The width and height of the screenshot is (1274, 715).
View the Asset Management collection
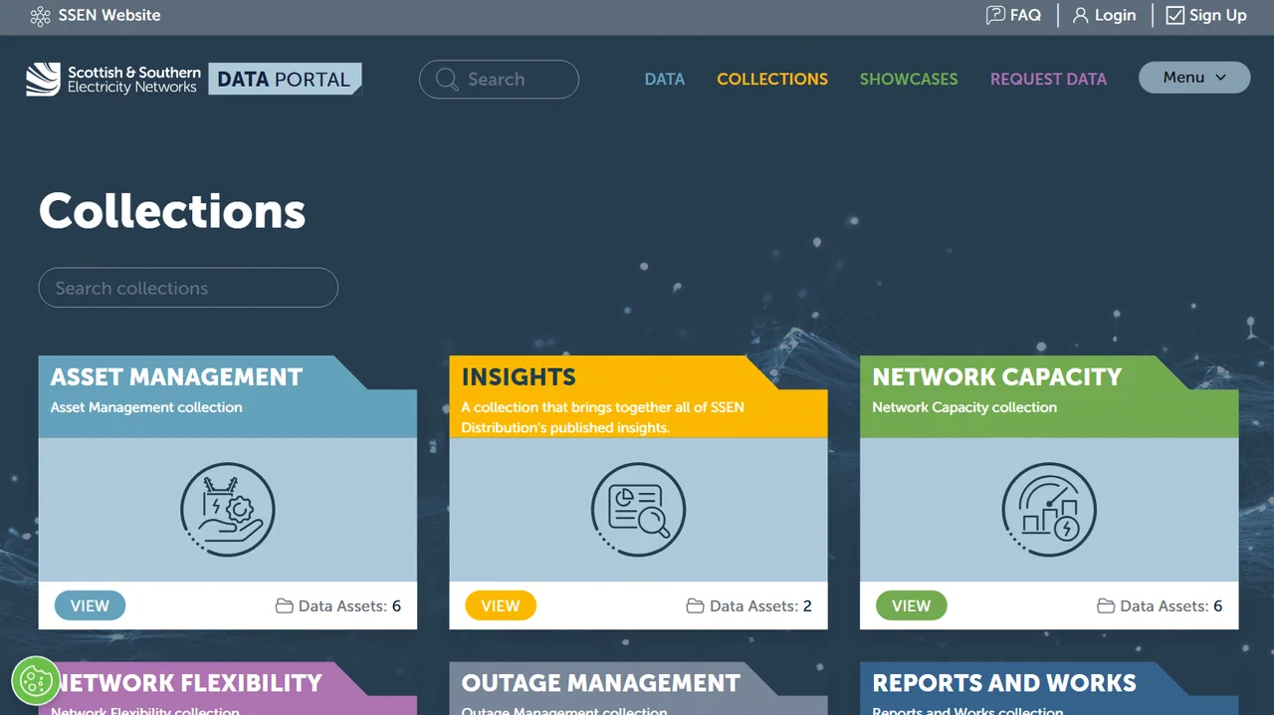click(90, 605)
